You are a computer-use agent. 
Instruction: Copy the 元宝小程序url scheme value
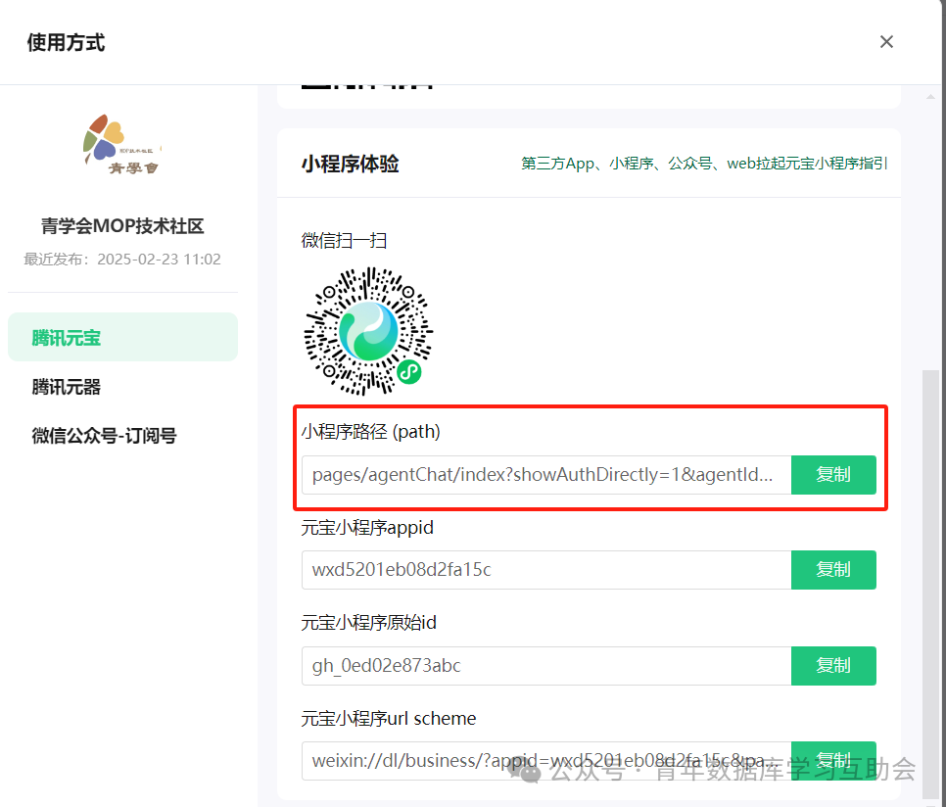833,761
